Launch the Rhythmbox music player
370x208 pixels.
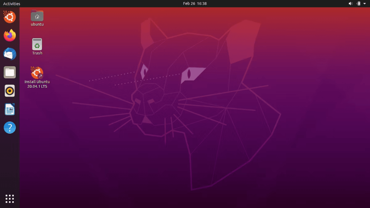click(10, 91)
